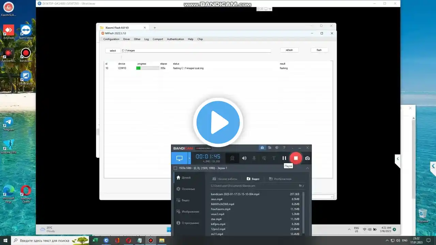Click the COM10 flashing progress bar
Image resolution: width=436 pixels, height=245 pixels.
148,68
